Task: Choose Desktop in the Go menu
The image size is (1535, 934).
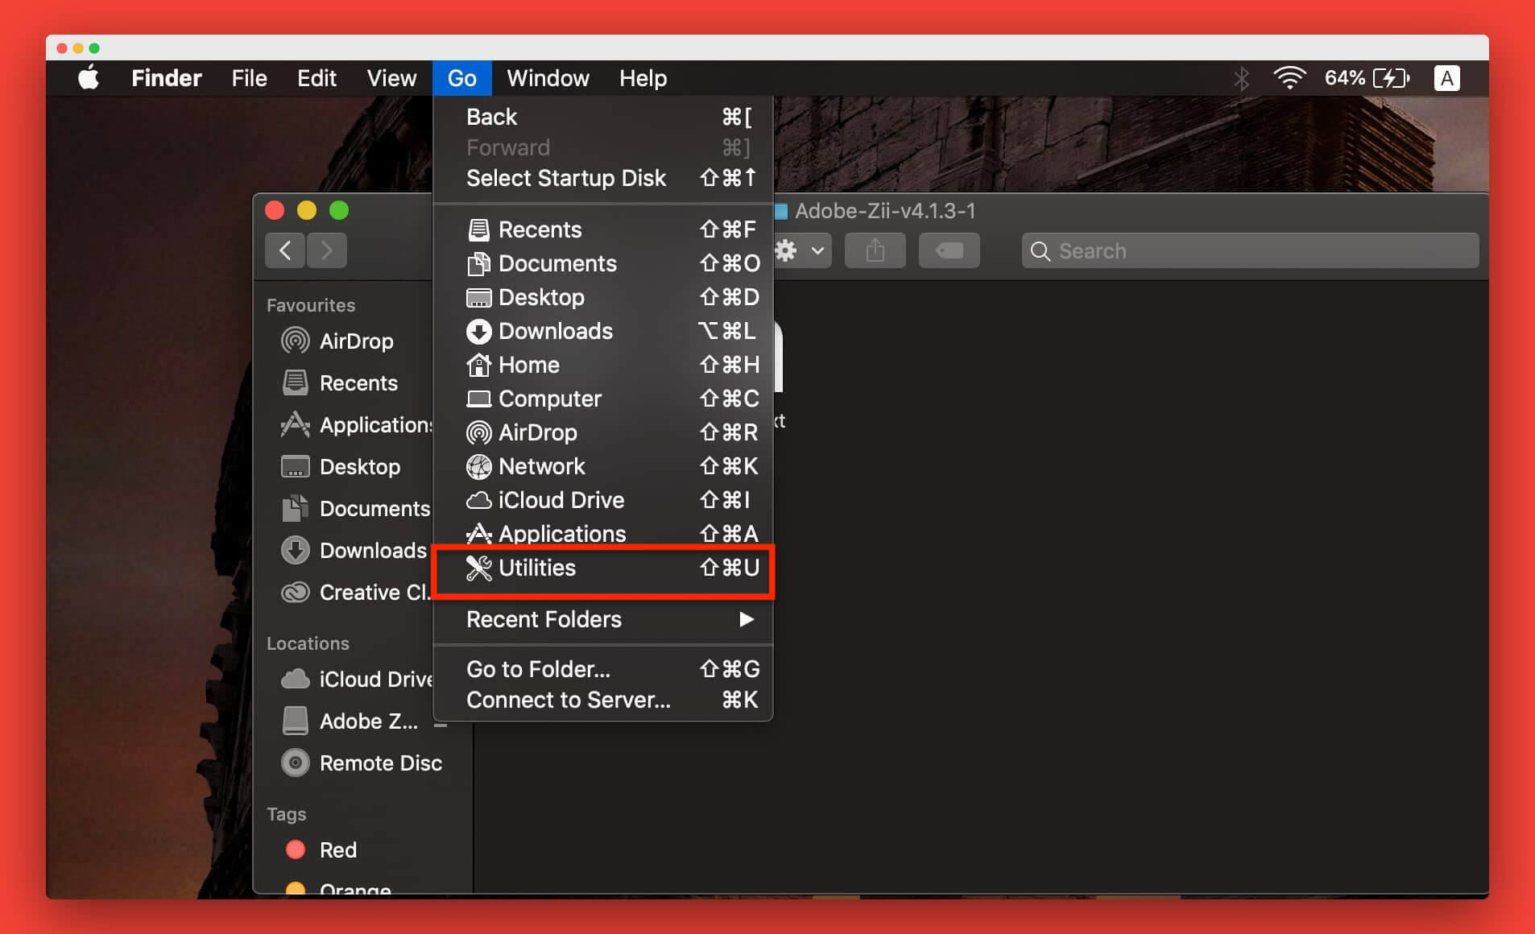Action: pos(603,297)
